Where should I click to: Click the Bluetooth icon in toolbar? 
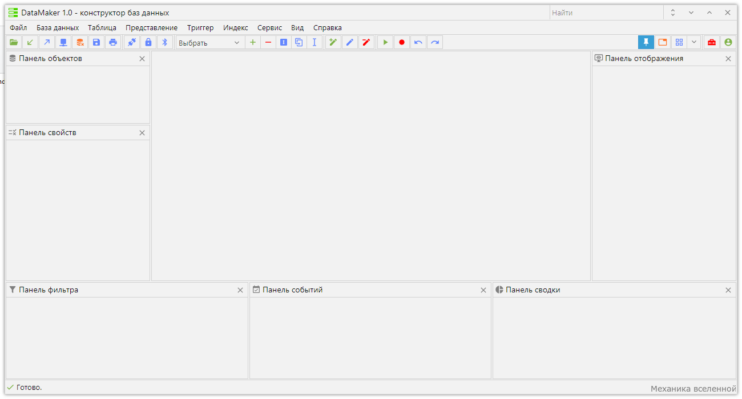[165, 42]
